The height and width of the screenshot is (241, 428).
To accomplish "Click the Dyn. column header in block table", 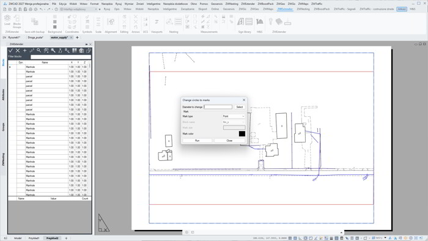I will [x=21, y=62].
